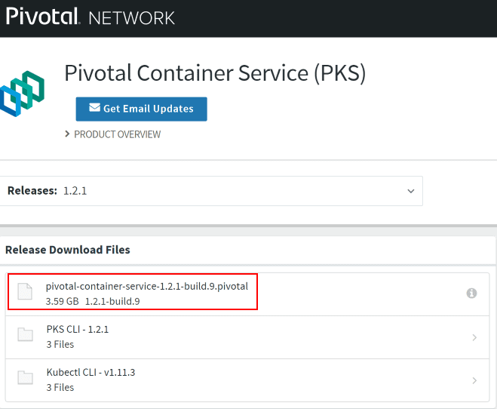Click the folder icon for Kubectl CLI
The image size is (497, 409).
26,379
